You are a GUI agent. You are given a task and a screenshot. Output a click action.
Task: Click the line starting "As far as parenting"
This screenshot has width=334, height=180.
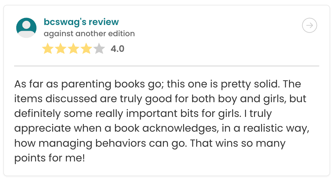[157, 84]
